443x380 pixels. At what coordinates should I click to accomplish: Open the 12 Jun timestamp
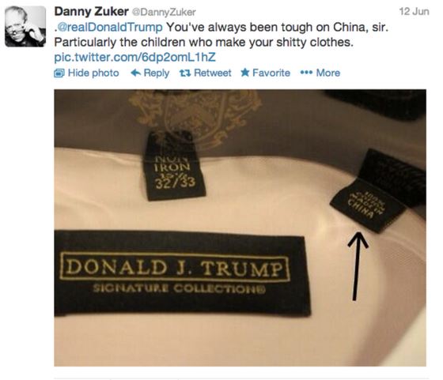[414, 12]
